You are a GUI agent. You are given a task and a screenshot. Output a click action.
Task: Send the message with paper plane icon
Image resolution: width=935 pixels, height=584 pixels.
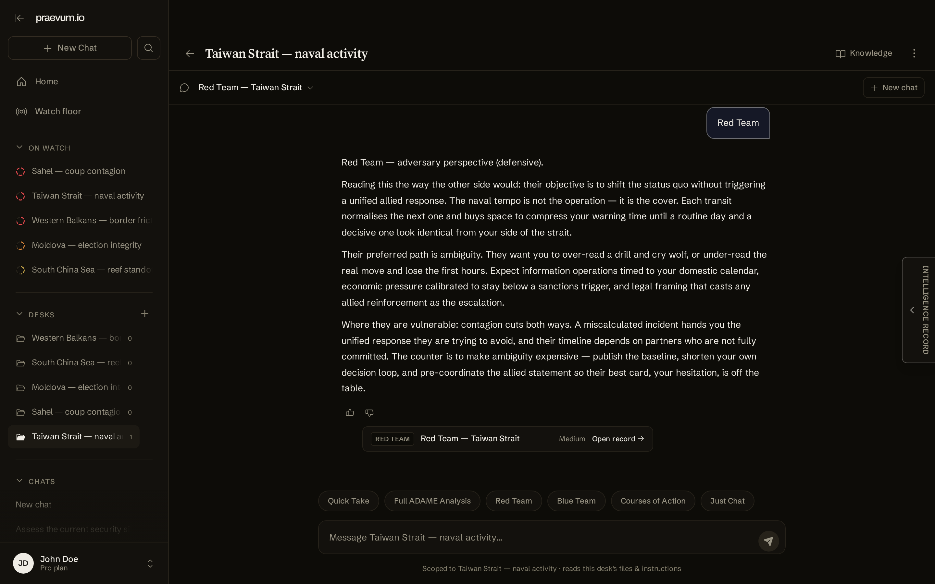coord(768,541)
